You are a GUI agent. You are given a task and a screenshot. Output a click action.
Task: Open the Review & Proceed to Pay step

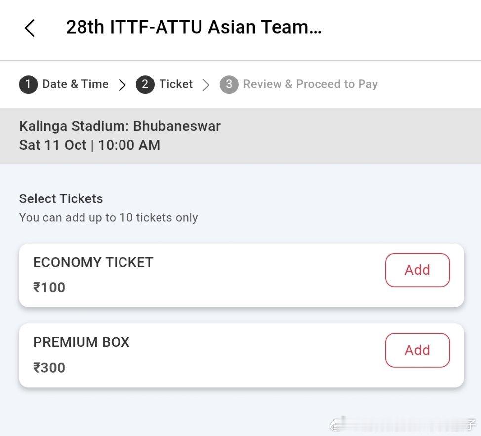[x=310, y=84]
